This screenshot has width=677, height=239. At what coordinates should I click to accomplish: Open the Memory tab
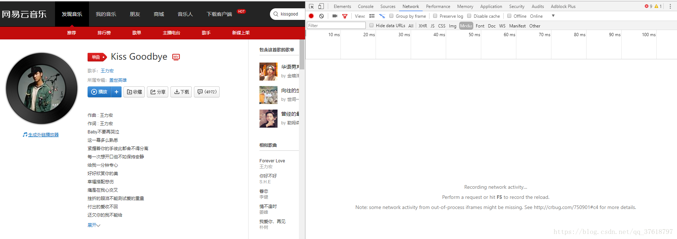[465, 6]
